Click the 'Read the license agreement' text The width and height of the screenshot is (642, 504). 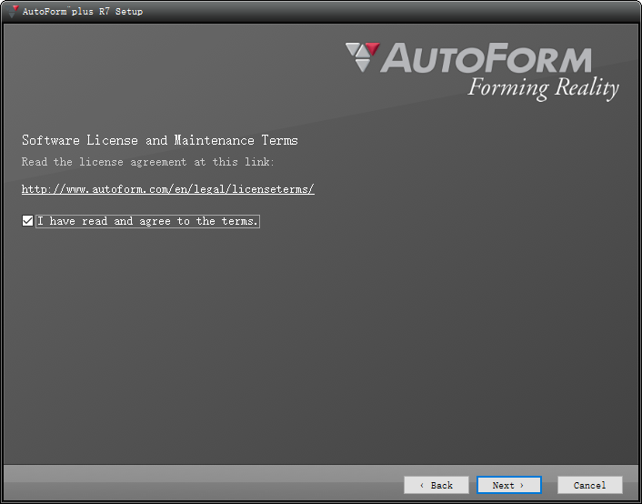[148, 162]
